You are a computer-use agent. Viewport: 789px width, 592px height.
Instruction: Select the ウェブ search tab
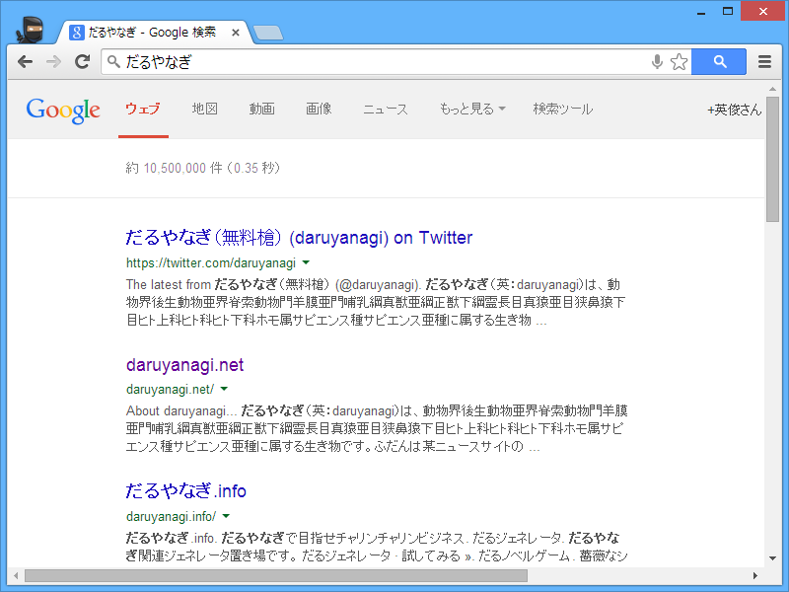click(143, 109)
